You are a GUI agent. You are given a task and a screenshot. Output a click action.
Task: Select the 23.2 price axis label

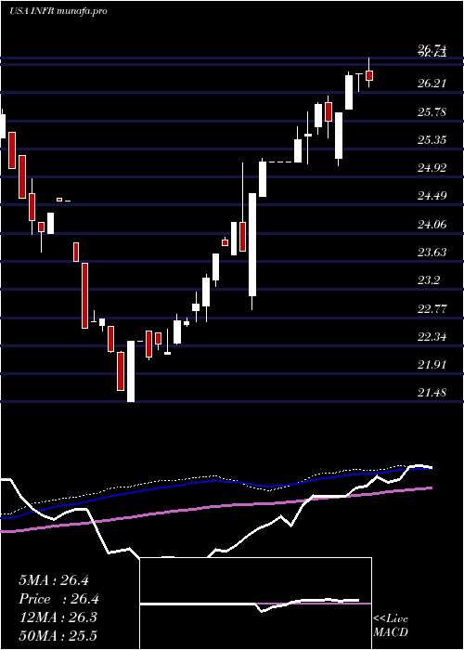[x=429, y=280]
